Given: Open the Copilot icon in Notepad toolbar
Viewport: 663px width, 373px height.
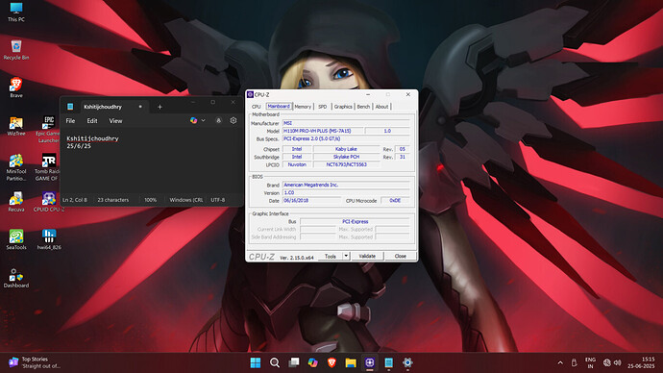Looking at the screenshot, I should tap(194, 120).
